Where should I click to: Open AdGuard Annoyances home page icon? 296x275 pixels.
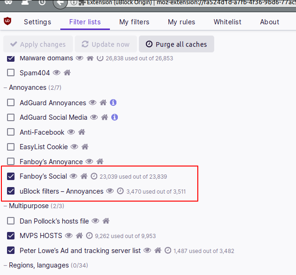(103, 102)
